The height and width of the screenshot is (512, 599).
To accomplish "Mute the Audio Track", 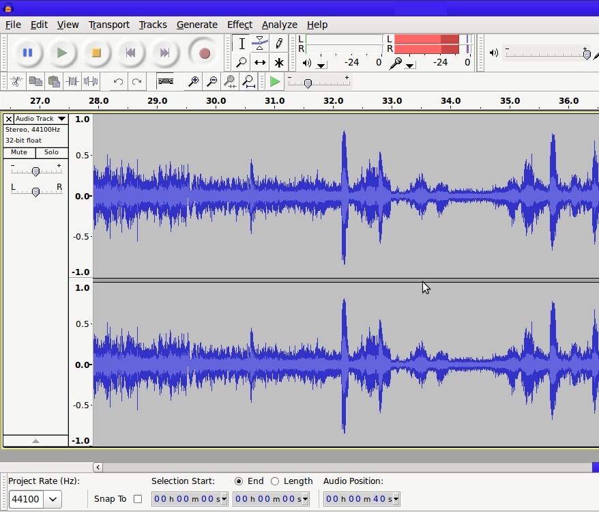I will (x=19, y=152).
